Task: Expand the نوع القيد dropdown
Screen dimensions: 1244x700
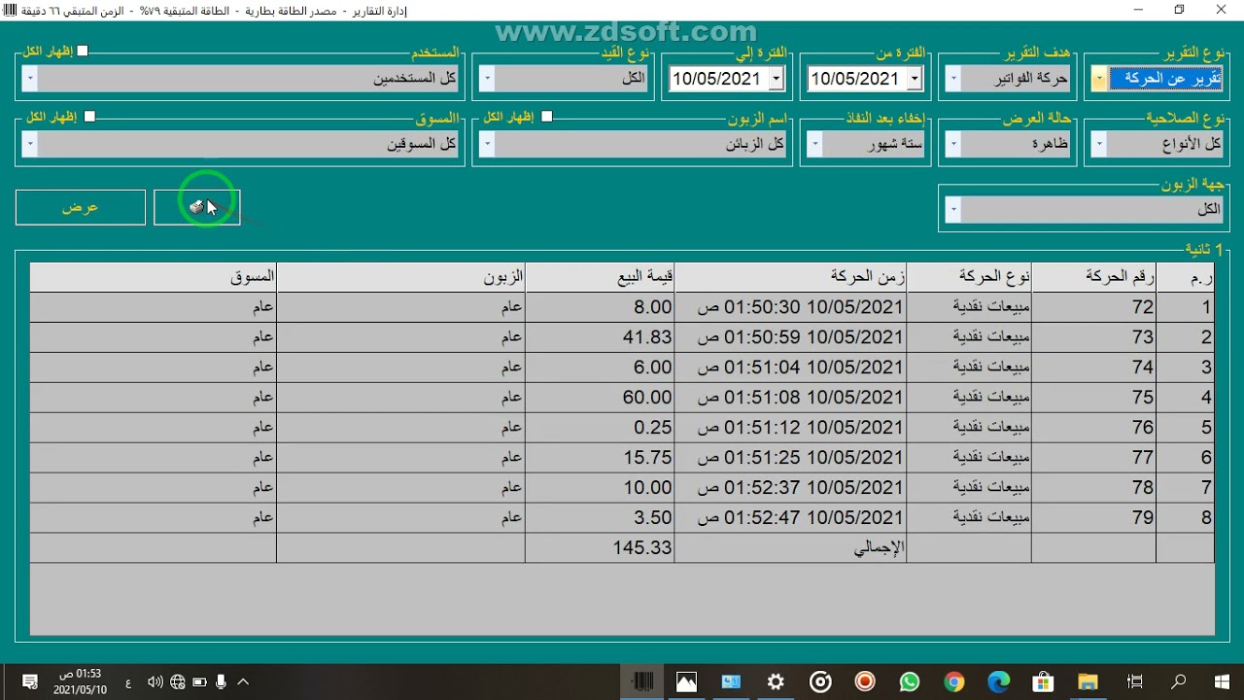Action: point(487,79)
